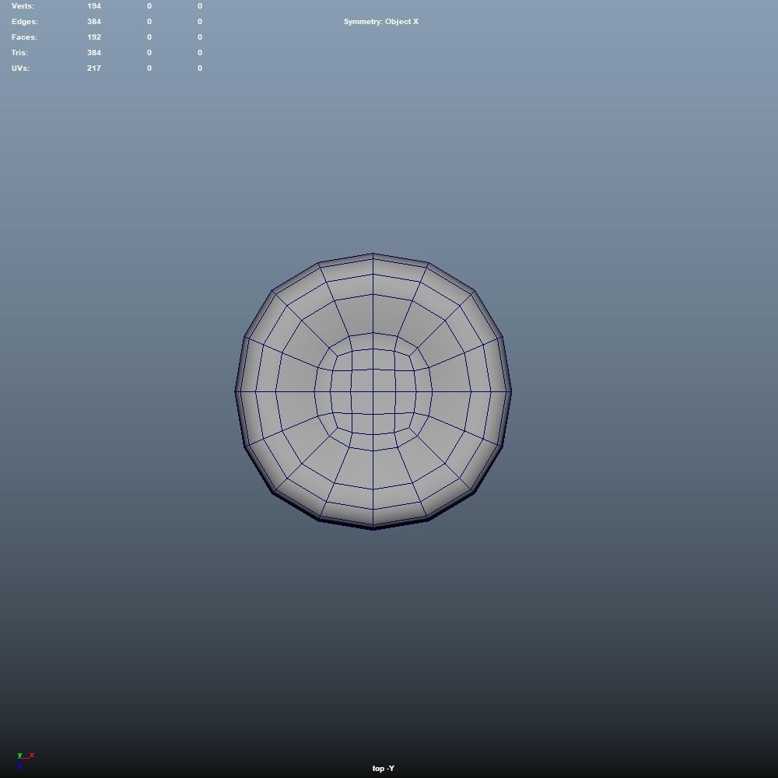Click the XYZ axis orientation gizmo
The width and height of the screenshot is (778, 778).
[x=25, y=759]
